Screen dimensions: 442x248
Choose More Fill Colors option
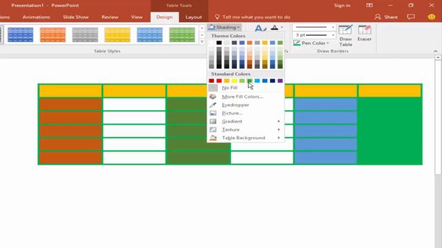coord(242,96)
